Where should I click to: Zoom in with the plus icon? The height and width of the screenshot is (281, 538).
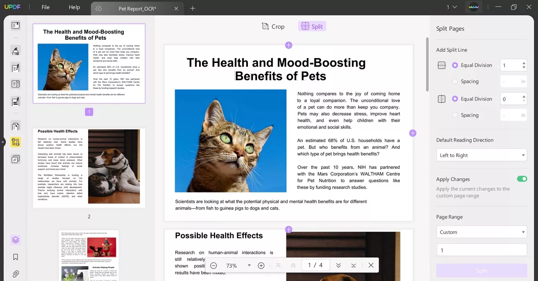point(261,265)
